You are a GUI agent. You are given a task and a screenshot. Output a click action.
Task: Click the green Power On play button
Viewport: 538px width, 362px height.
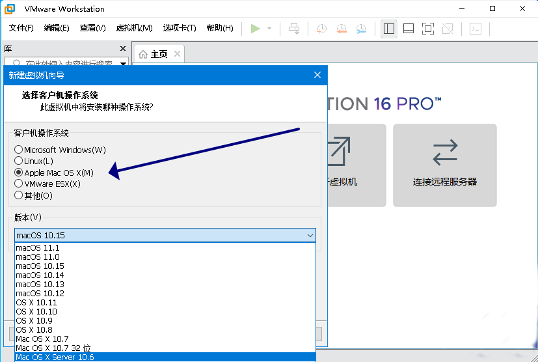point(255,29)
